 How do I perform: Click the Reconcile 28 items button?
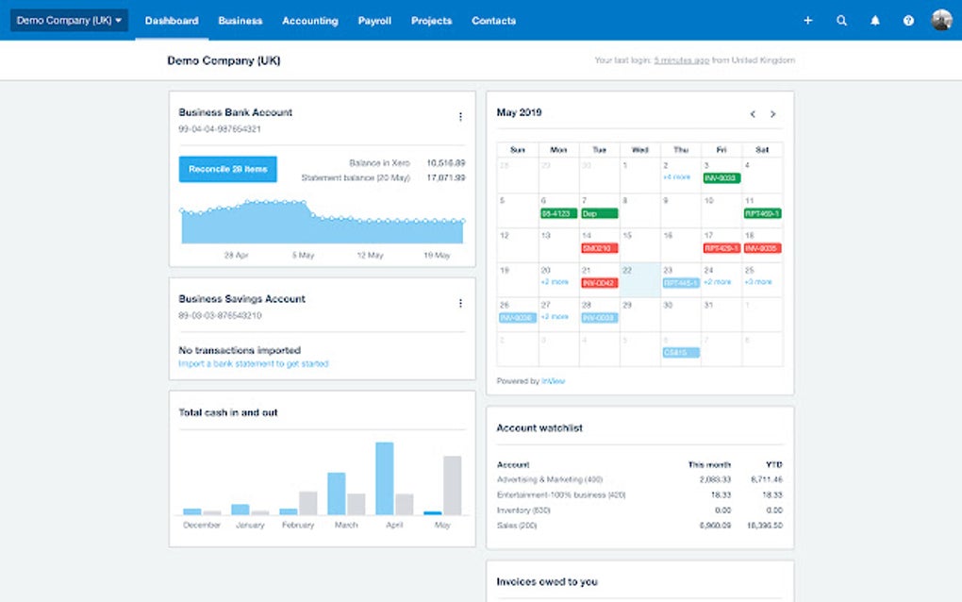tap(227, 169)
